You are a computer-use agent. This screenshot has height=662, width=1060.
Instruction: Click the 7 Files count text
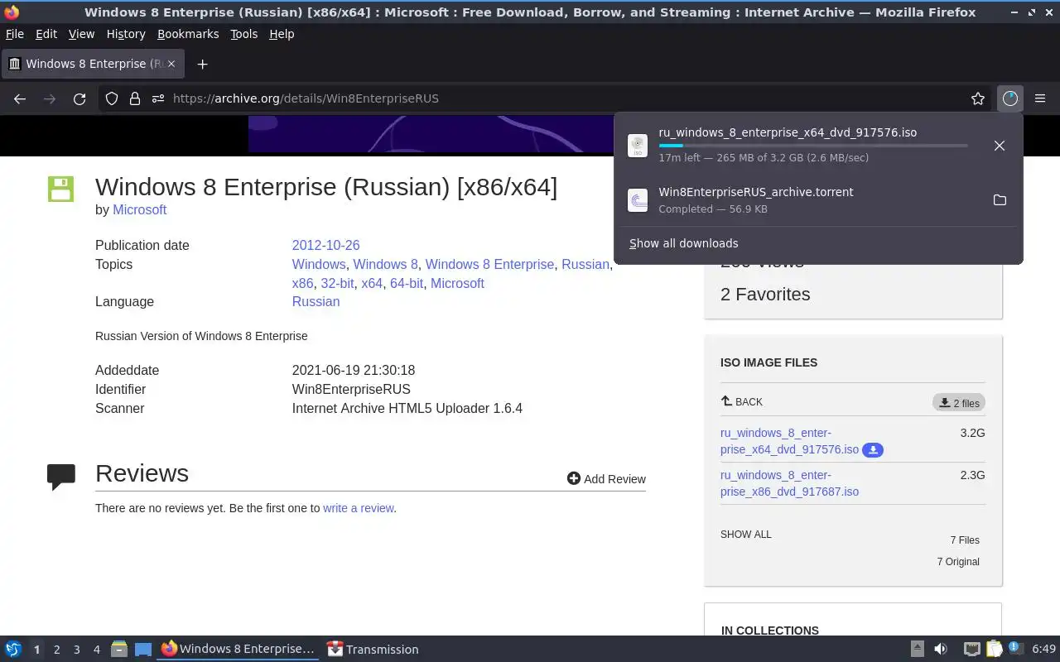pos(965,540)
